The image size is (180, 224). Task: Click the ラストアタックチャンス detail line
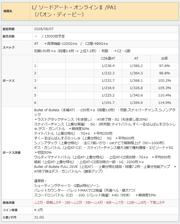[91, 120]
